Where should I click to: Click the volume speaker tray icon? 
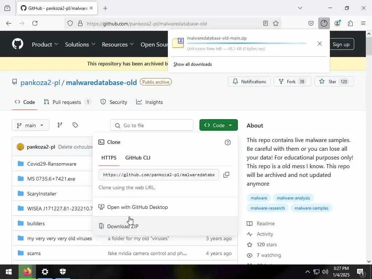[x=325, y=272]
